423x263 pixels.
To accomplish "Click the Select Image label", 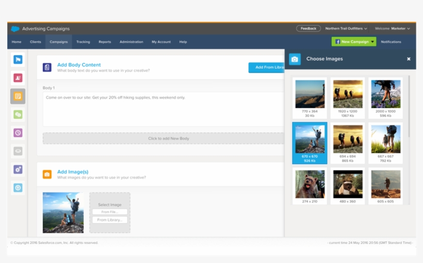I will pos(110,205).
